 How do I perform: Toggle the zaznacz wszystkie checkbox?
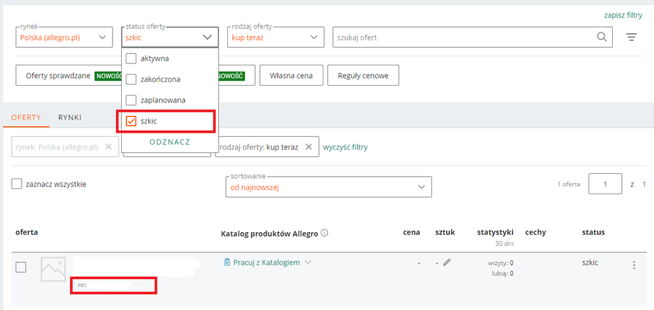17,184
